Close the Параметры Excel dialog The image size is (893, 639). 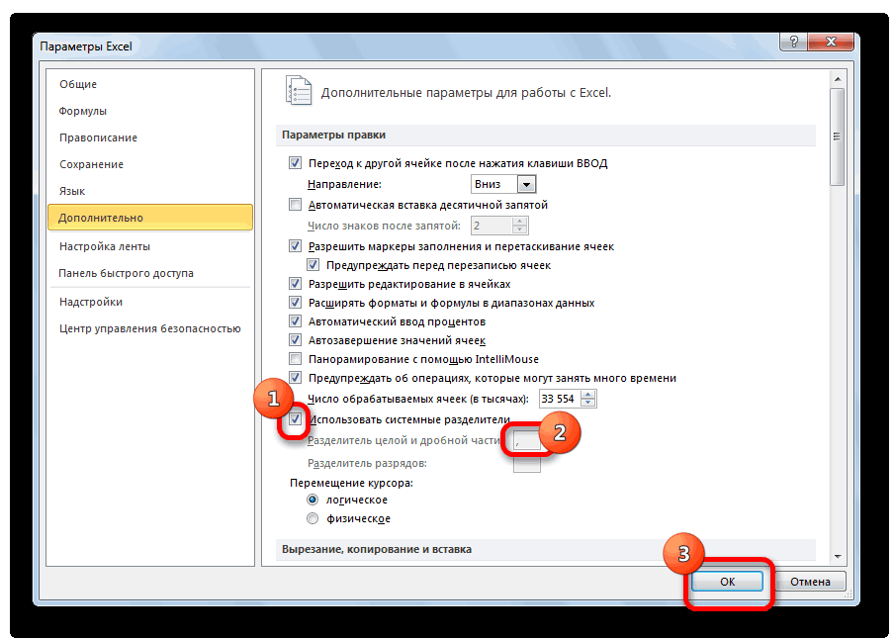click(x=831, y=42)
